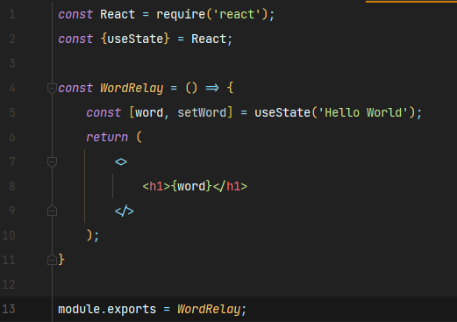457x322 pixels.
Task: Click the closing brace on line 11
Action: (61, 260)
